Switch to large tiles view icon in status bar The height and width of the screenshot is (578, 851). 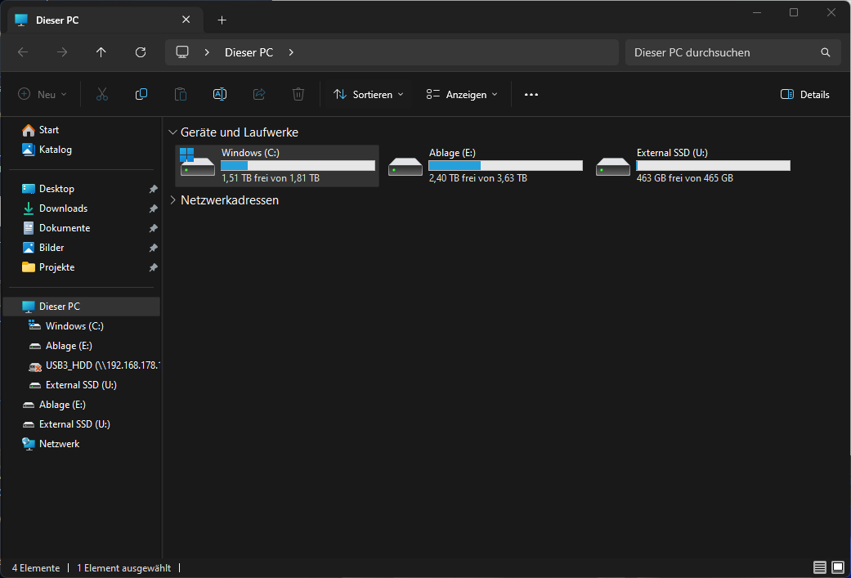pyautogui.click(x=838, y=567)
